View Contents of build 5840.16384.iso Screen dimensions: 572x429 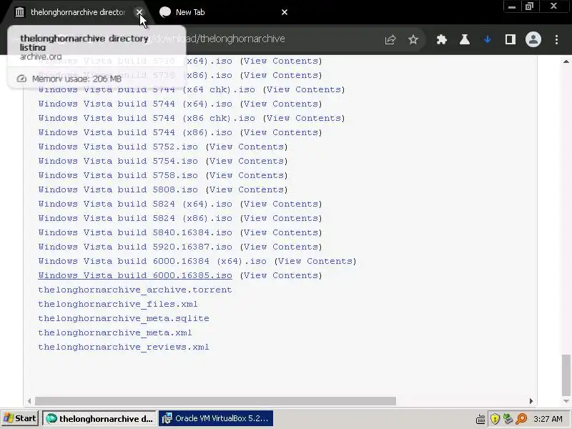(x=281, y=232)
